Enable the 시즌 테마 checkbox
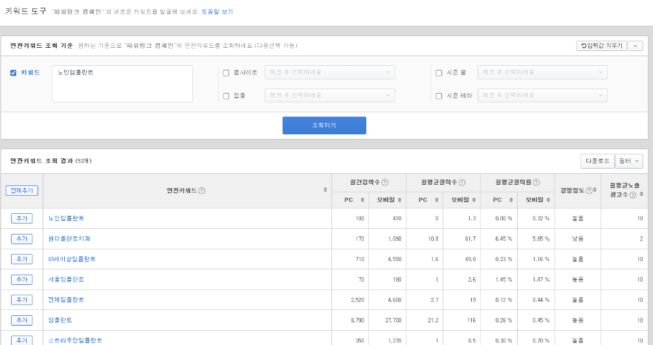This screenshot has height=345, width=653. pos(439,96)
